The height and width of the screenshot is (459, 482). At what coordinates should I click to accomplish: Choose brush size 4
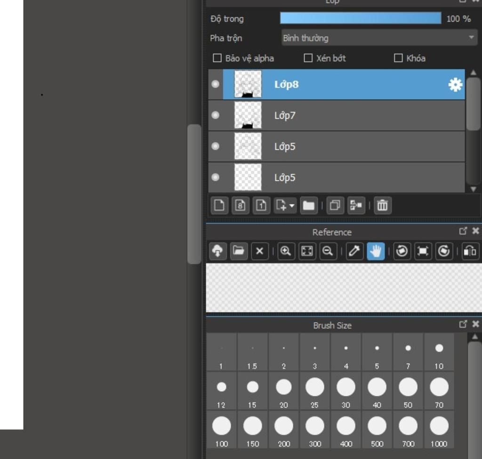346,352
